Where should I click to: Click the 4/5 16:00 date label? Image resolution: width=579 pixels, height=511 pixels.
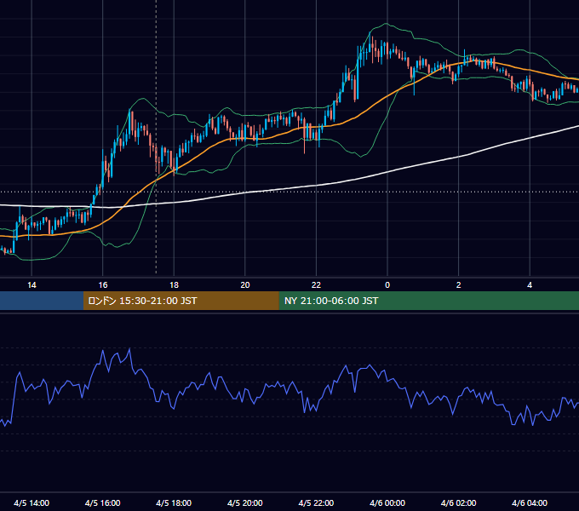[x=103, y=502]
